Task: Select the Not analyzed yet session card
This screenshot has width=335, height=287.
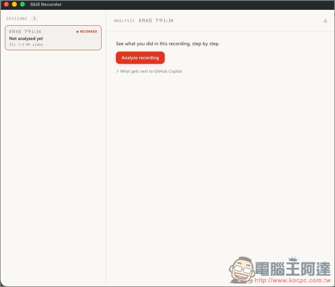Action: tap(53, 38)
